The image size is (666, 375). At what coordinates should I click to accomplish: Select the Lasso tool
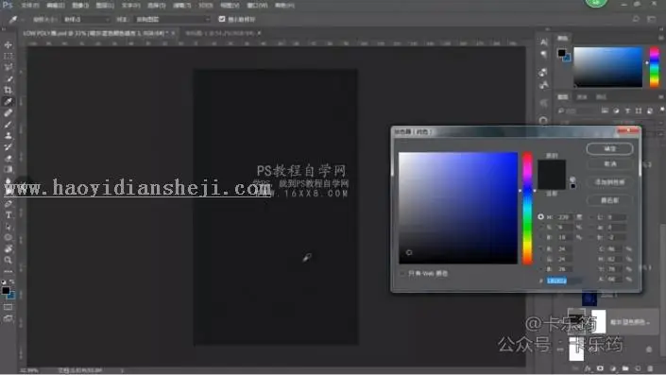click(x=9, y=67)
